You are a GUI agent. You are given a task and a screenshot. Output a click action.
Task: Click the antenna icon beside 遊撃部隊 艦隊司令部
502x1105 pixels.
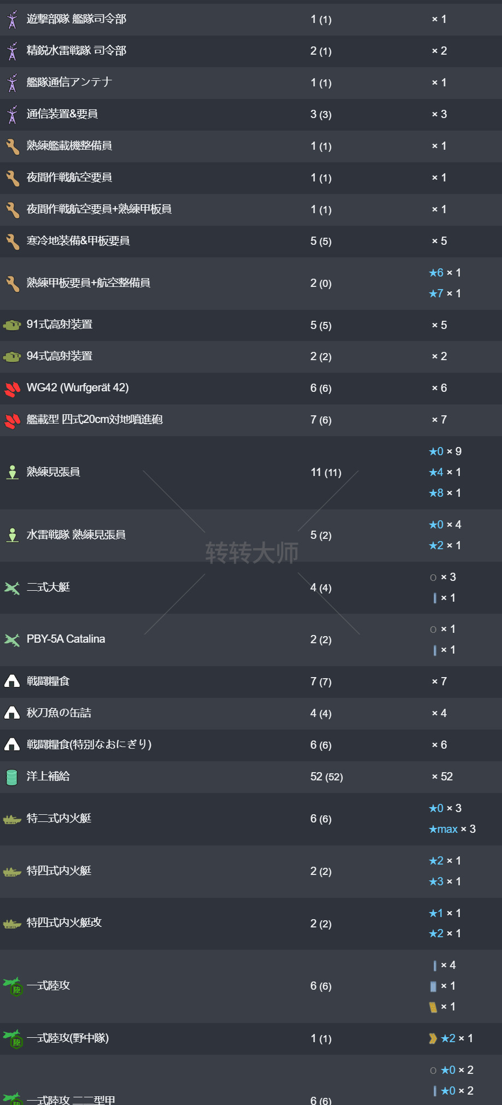[x=12, y=20]
